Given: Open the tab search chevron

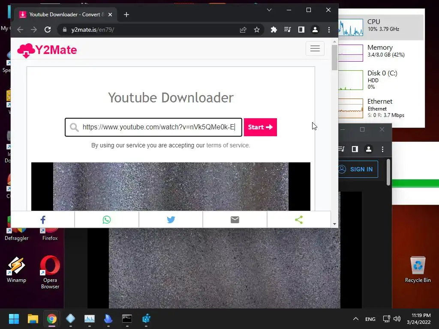Looking at the screenshot, I should [269, 10].
